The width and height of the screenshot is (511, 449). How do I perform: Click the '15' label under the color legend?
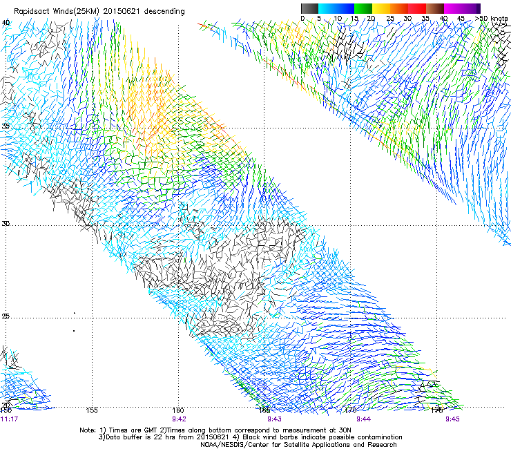(354, 19)
